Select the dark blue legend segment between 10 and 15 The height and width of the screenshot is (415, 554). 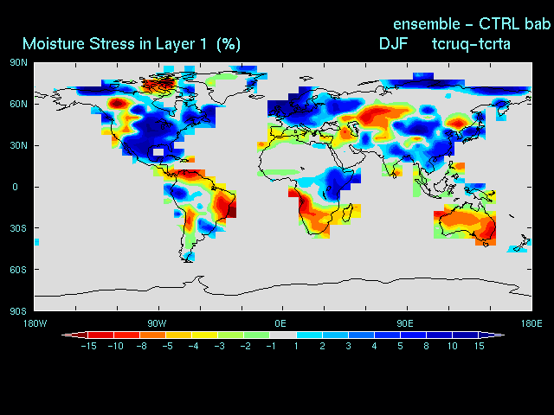coord(464,335)
